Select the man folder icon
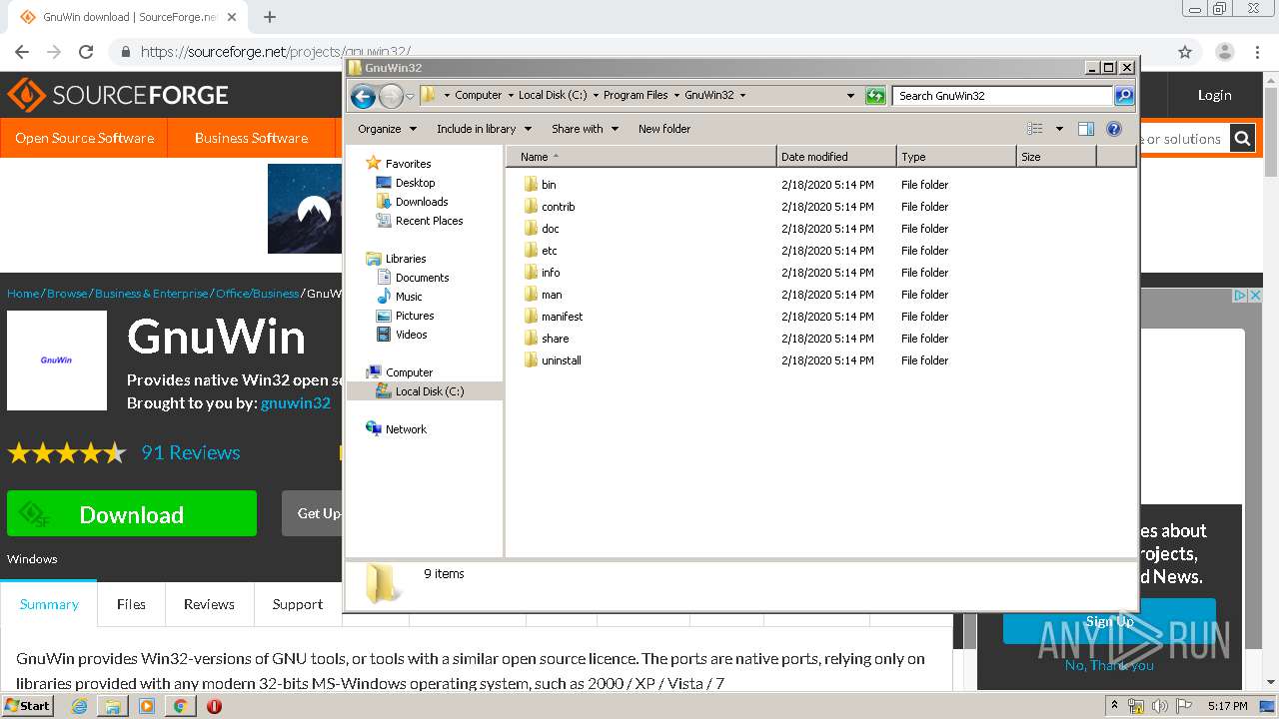 pyautogui.click(x=531, y=295)
